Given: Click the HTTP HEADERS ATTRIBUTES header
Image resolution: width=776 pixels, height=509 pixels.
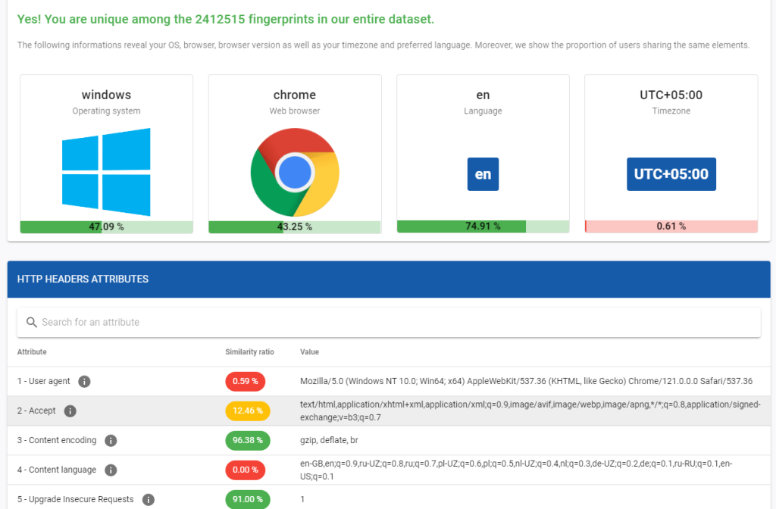Looking at the screenshot, I should pos(83,279).
